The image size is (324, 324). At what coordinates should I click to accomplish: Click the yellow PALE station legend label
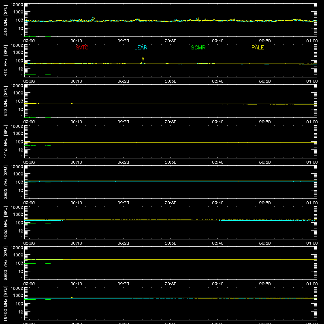(x=258, y=47)
